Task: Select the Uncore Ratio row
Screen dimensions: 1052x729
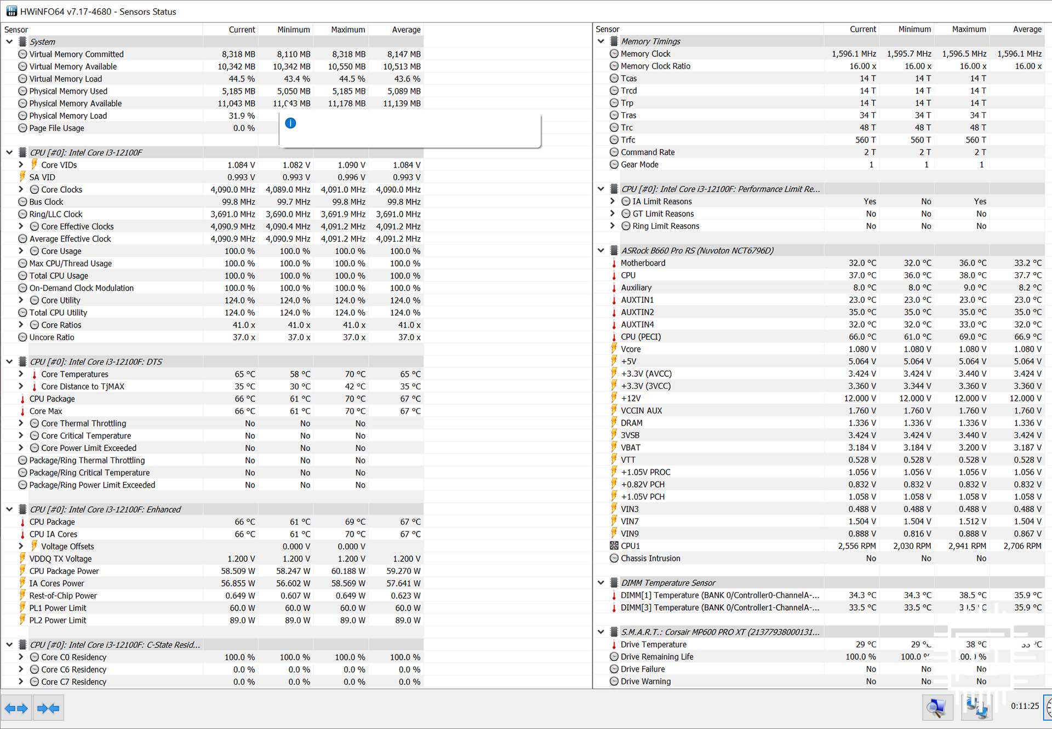Action: pos(213,337)
